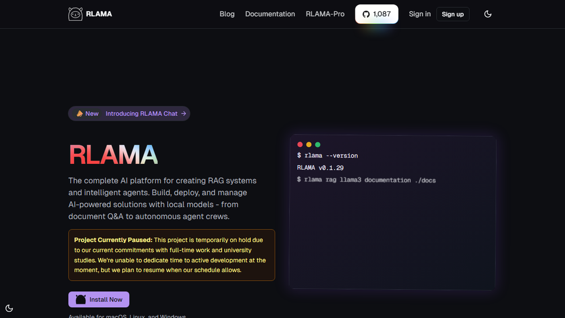565x318 pixels.
Task: Click the 'Project Currently Paused:' notice heading
Action: pos(113,240)
